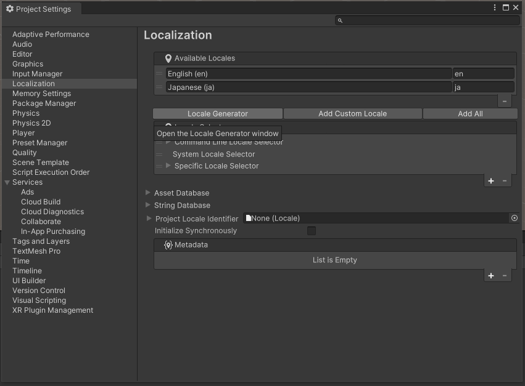The width and height of the screenshot is (525, 386).
Task: Grab the drag handle of Japanese (ja) row
Action: [x=159, y=87]
